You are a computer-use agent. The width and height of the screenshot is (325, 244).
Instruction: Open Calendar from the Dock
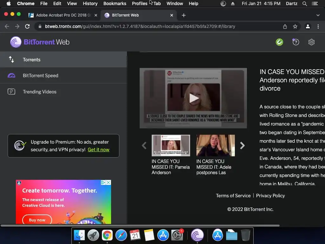tap(135, 235)
